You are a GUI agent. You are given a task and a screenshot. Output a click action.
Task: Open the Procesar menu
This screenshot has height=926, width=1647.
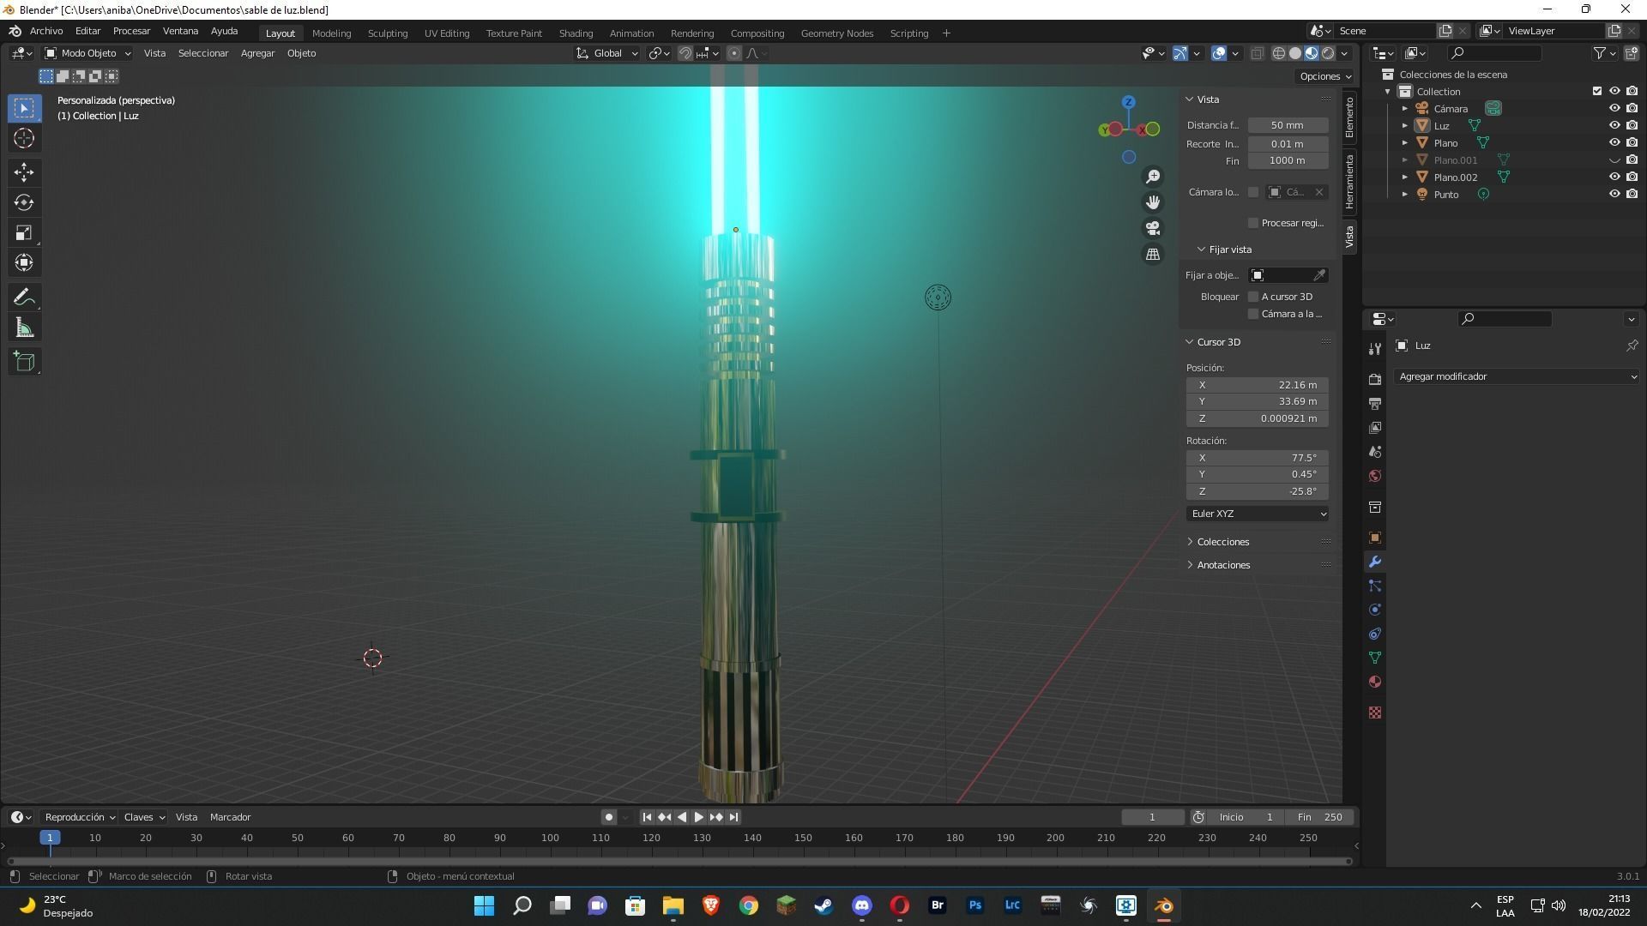(131, 31)
